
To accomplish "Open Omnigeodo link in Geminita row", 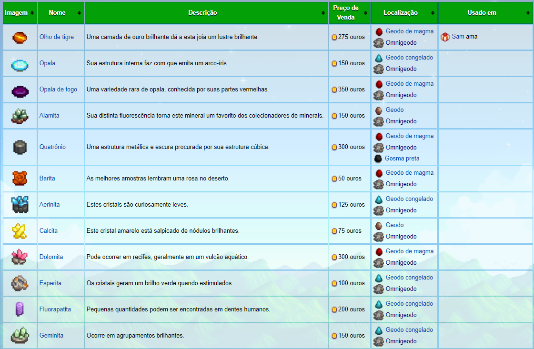I will 401,341.
